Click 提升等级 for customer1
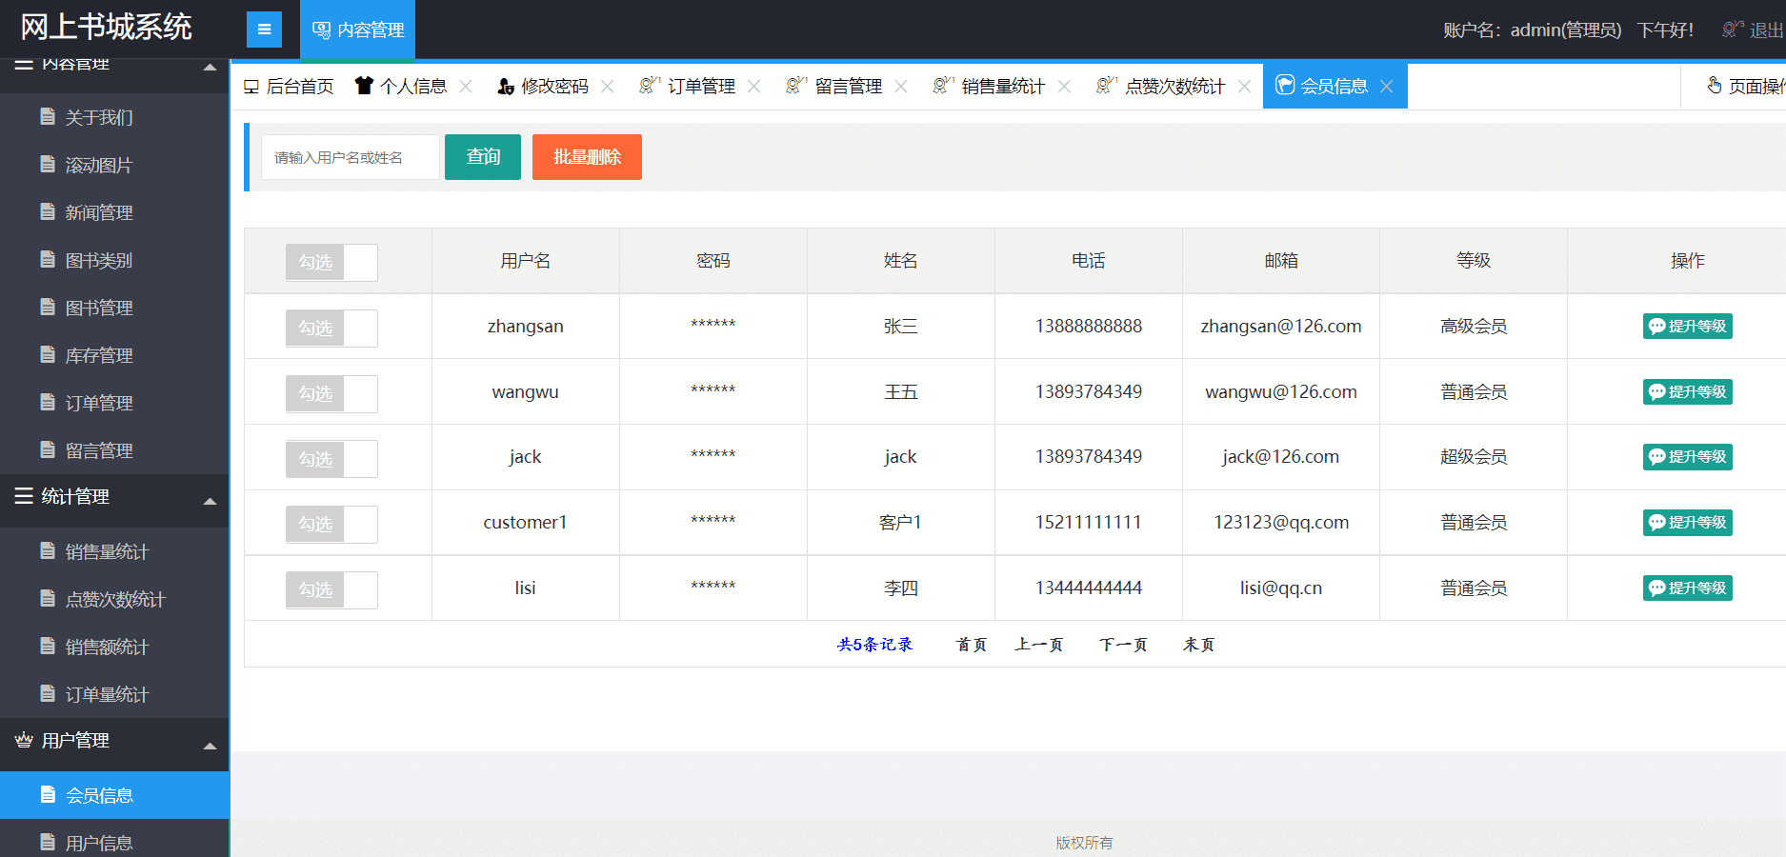Viewport: 1786px width, 857px height. pyautogui.click(x=1687, y=523)
